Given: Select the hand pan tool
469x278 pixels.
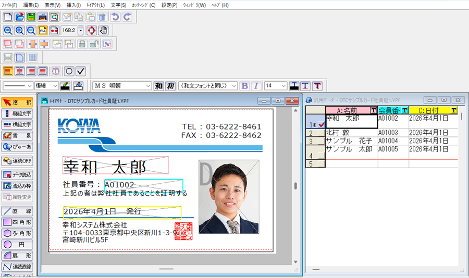Looking at the screenshot, I should [103, 31].
